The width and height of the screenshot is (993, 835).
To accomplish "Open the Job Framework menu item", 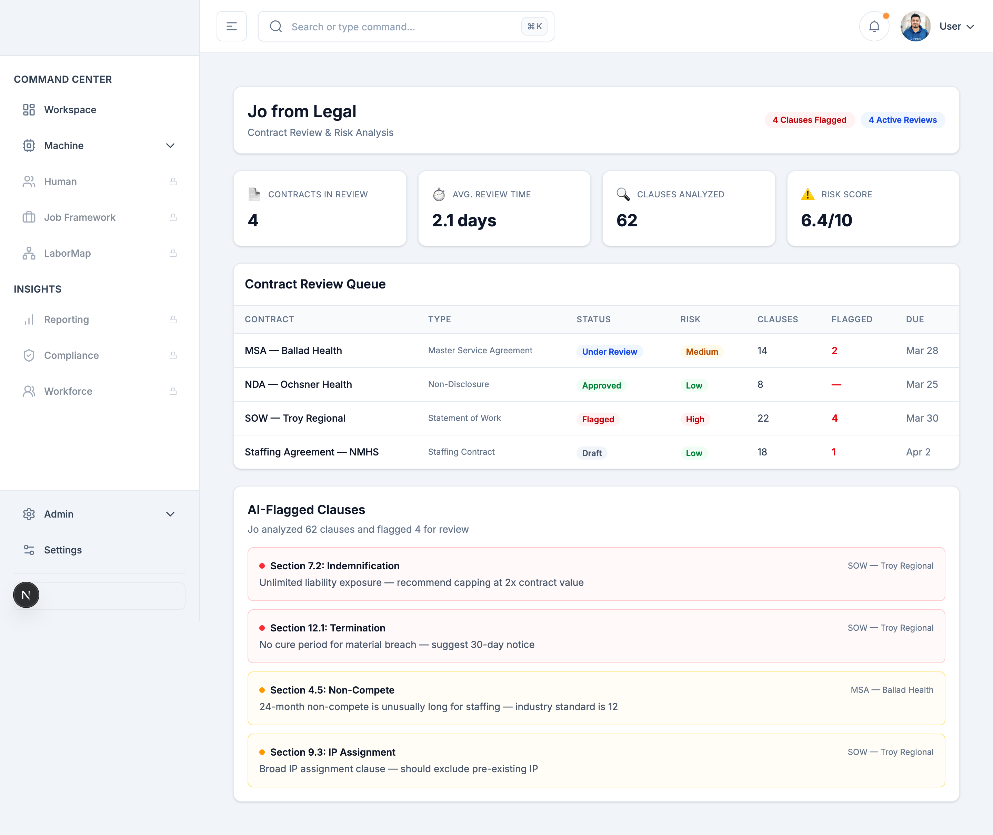I will [x=80, y=217].
